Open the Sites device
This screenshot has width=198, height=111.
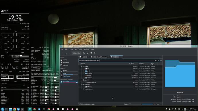[x=69, y=74]
